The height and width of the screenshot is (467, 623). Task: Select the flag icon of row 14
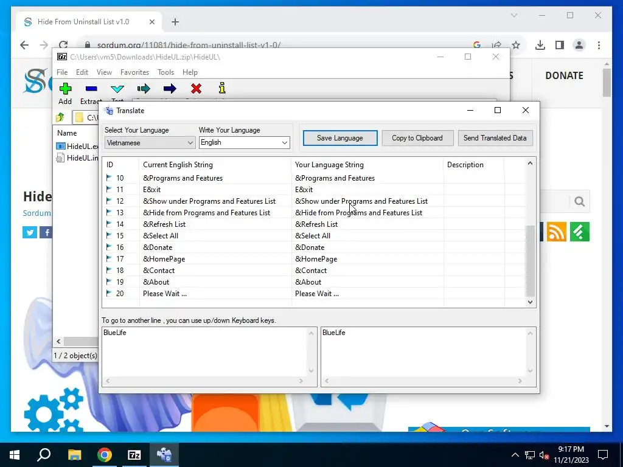(x=109, y=224)
